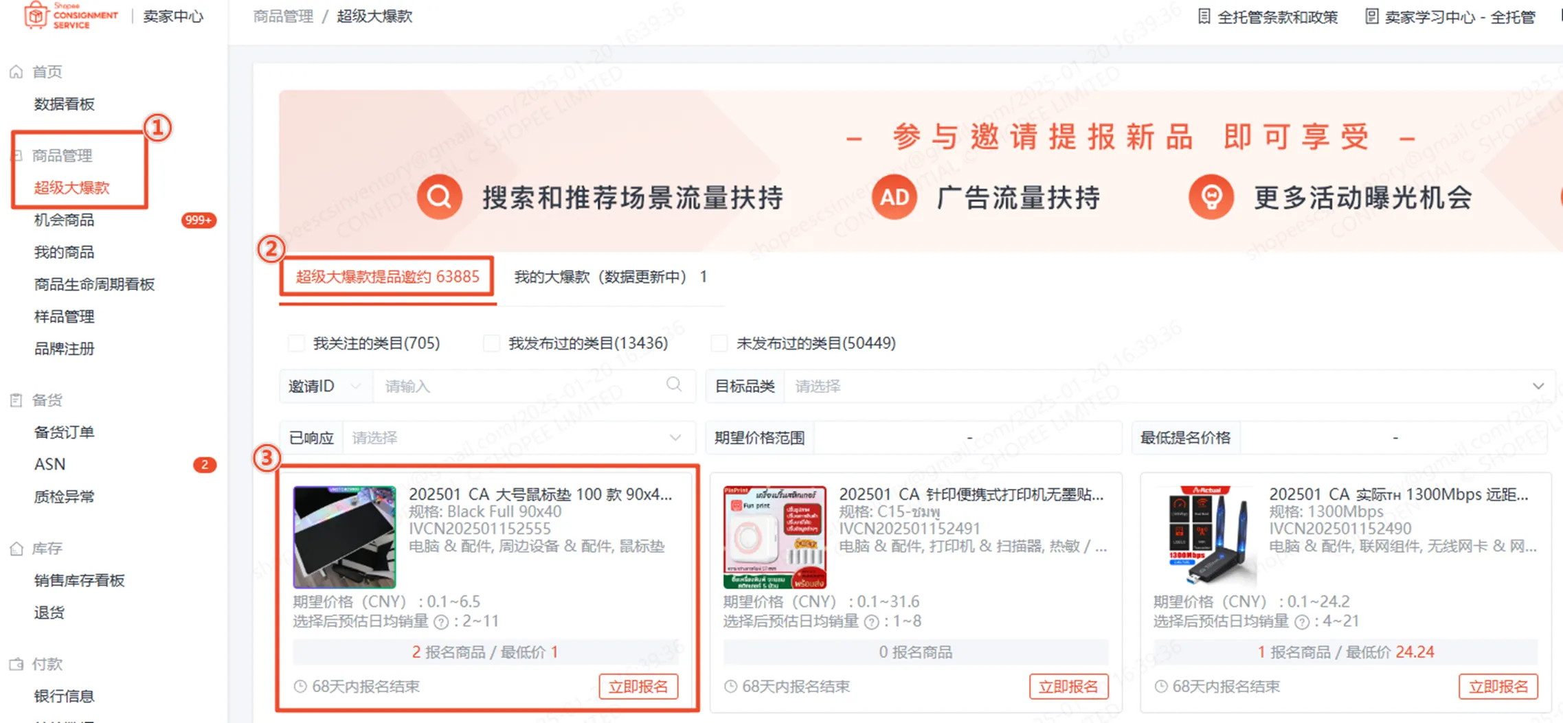Click the 库存 section icon in sidebar
1563x723 pixels.
point(15,548)
